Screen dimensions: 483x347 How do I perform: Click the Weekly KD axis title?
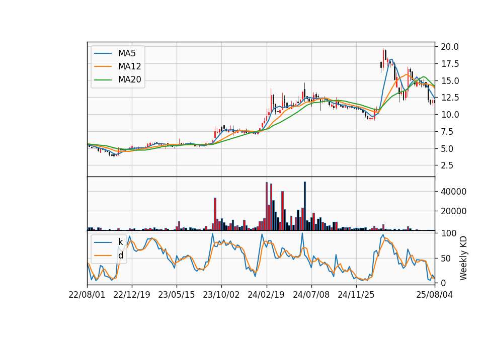coord(463,258)
